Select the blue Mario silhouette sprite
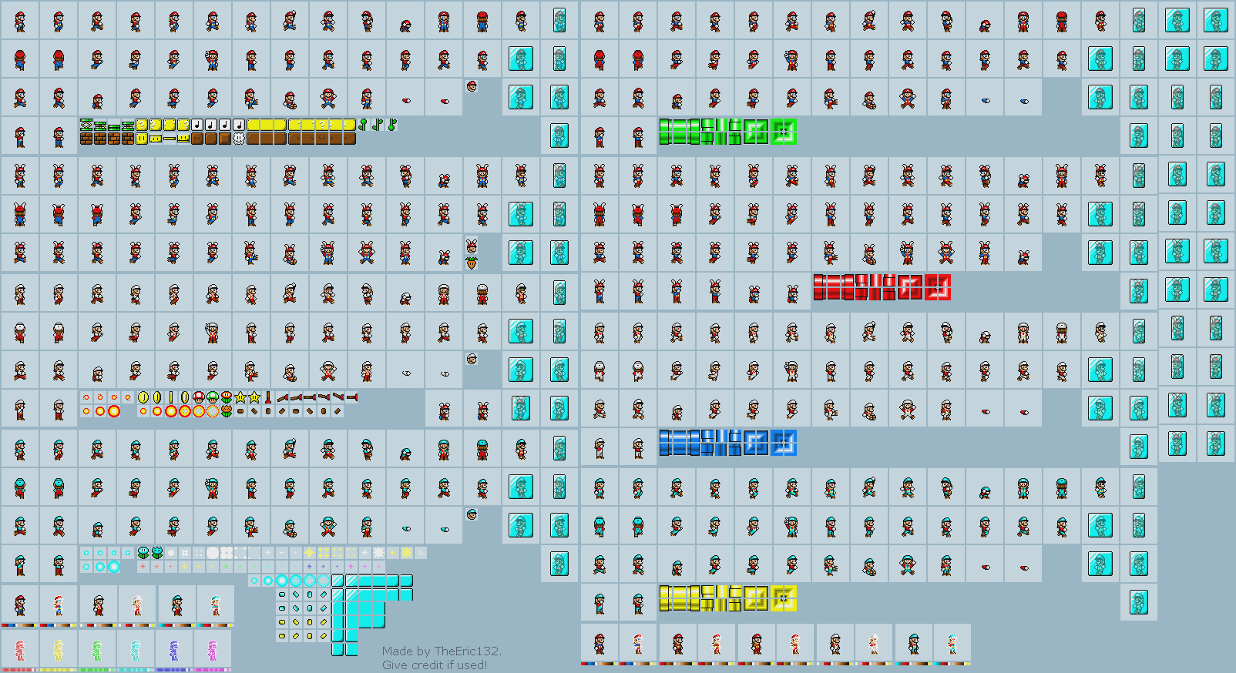The image size is (1236, 673). 174,650
